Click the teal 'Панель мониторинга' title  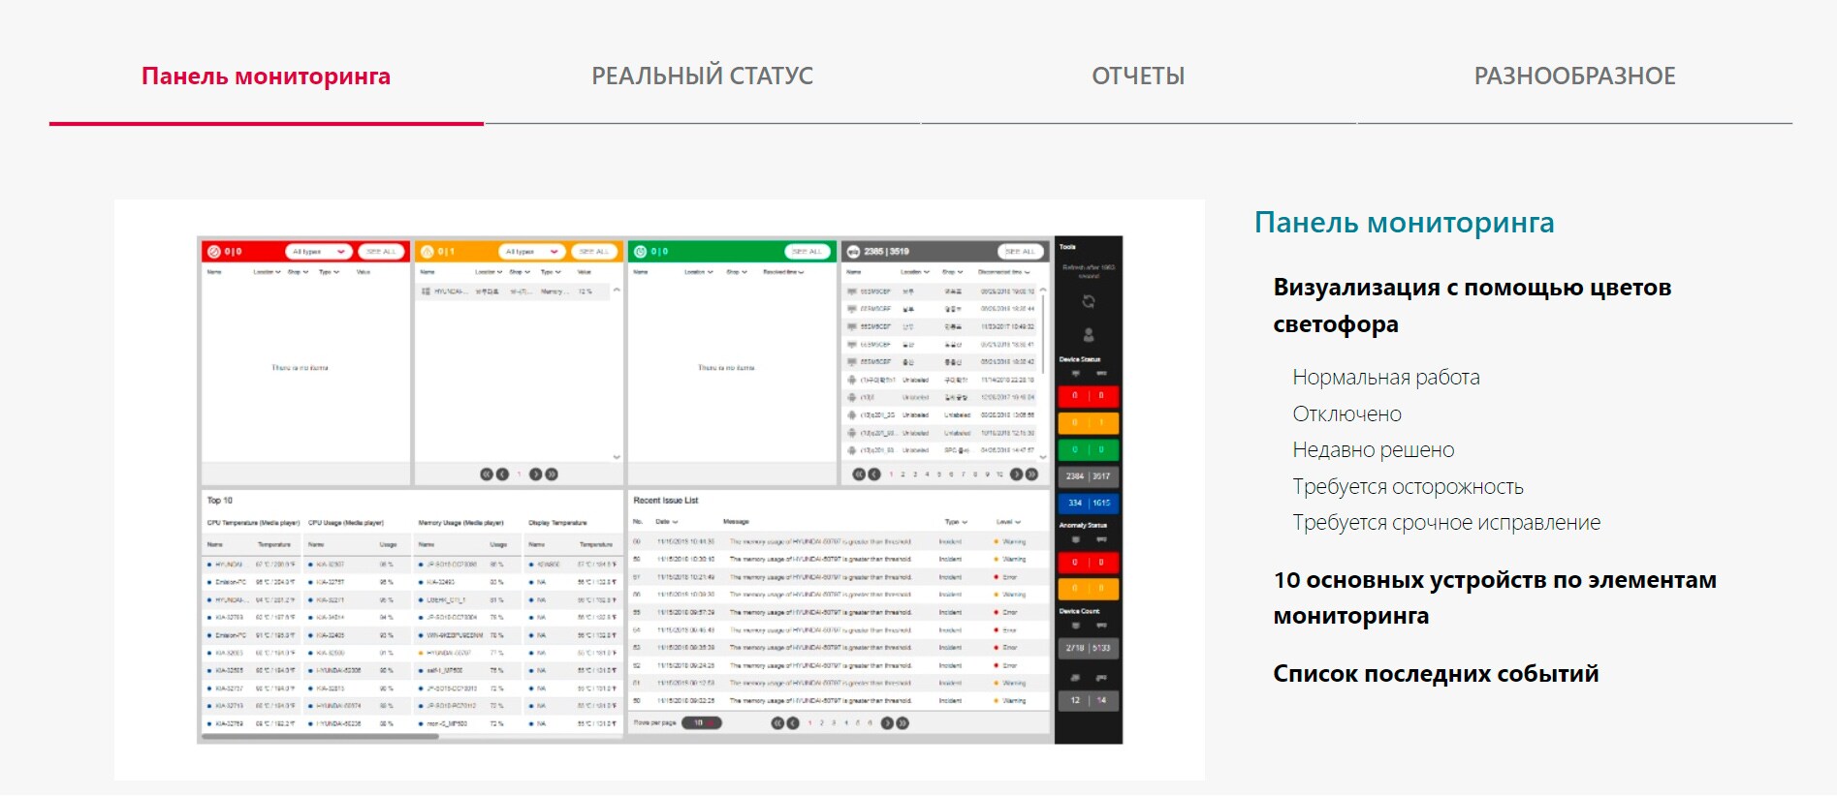tap(1404, 223)
